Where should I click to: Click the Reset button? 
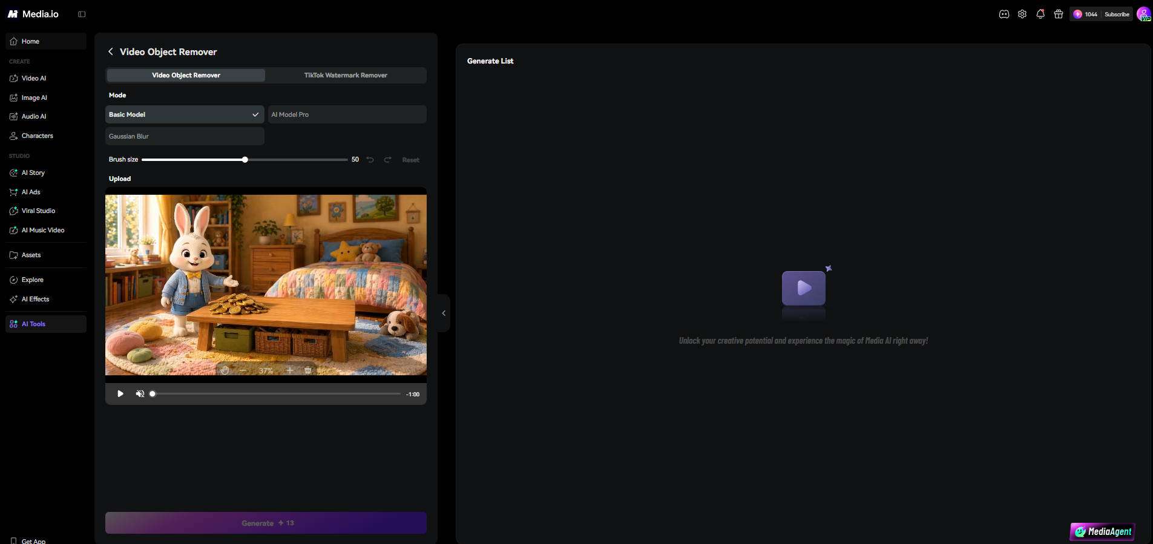pos(410,160)
